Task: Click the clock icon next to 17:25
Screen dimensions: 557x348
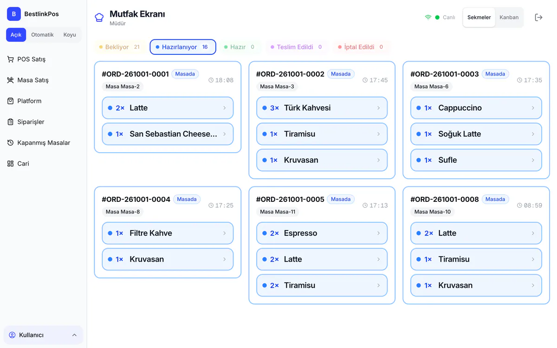Action: click(x=211, y=206)
